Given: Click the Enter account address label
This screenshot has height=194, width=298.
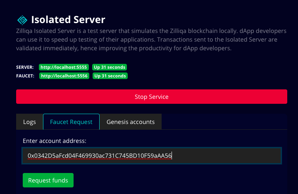Looking at the screenshot, I should pyautogui.click(x=55, y=141).
